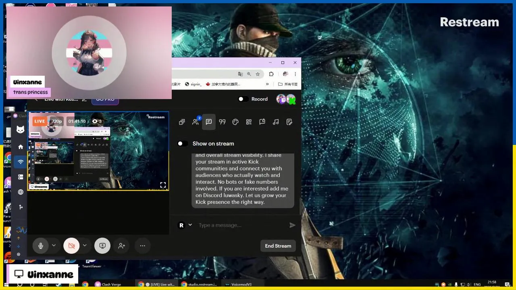Click the invite guest icon
Viewport: 516px width, 290px height.
pos(122,246)
